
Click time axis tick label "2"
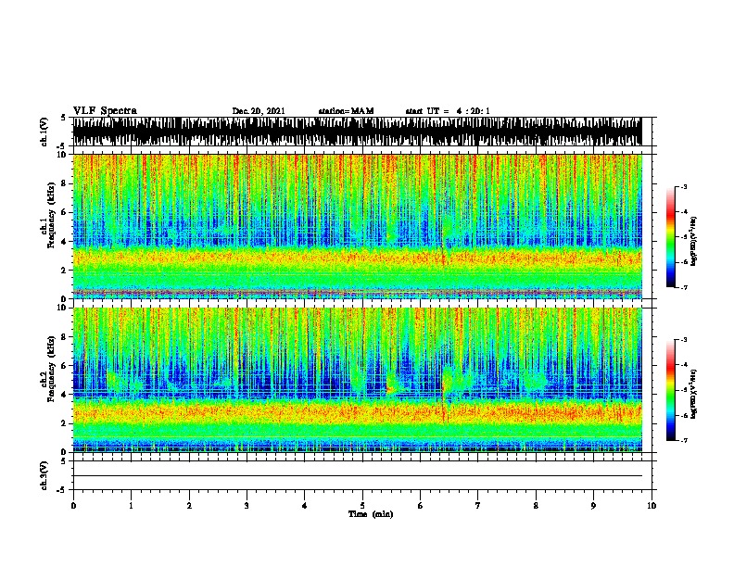pos(189,506)
